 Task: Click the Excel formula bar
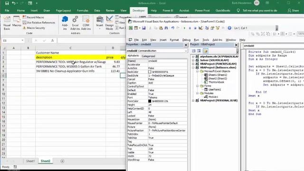91,40
